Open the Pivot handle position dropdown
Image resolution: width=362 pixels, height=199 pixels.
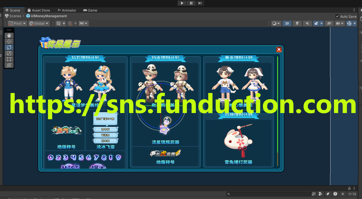pos(17,23)
